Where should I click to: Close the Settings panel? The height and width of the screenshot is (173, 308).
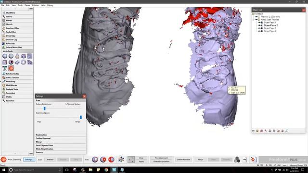84,96
